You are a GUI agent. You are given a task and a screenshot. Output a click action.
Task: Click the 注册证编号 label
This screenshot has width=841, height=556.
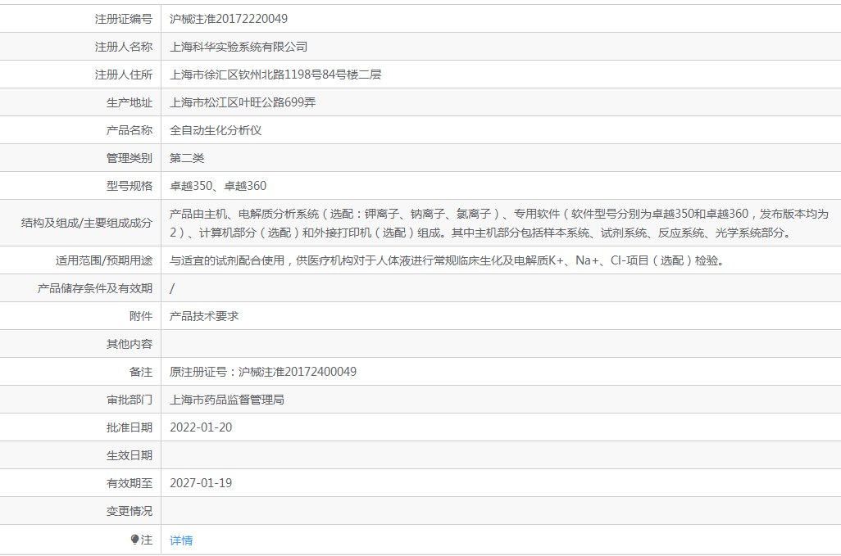(124, 19)
